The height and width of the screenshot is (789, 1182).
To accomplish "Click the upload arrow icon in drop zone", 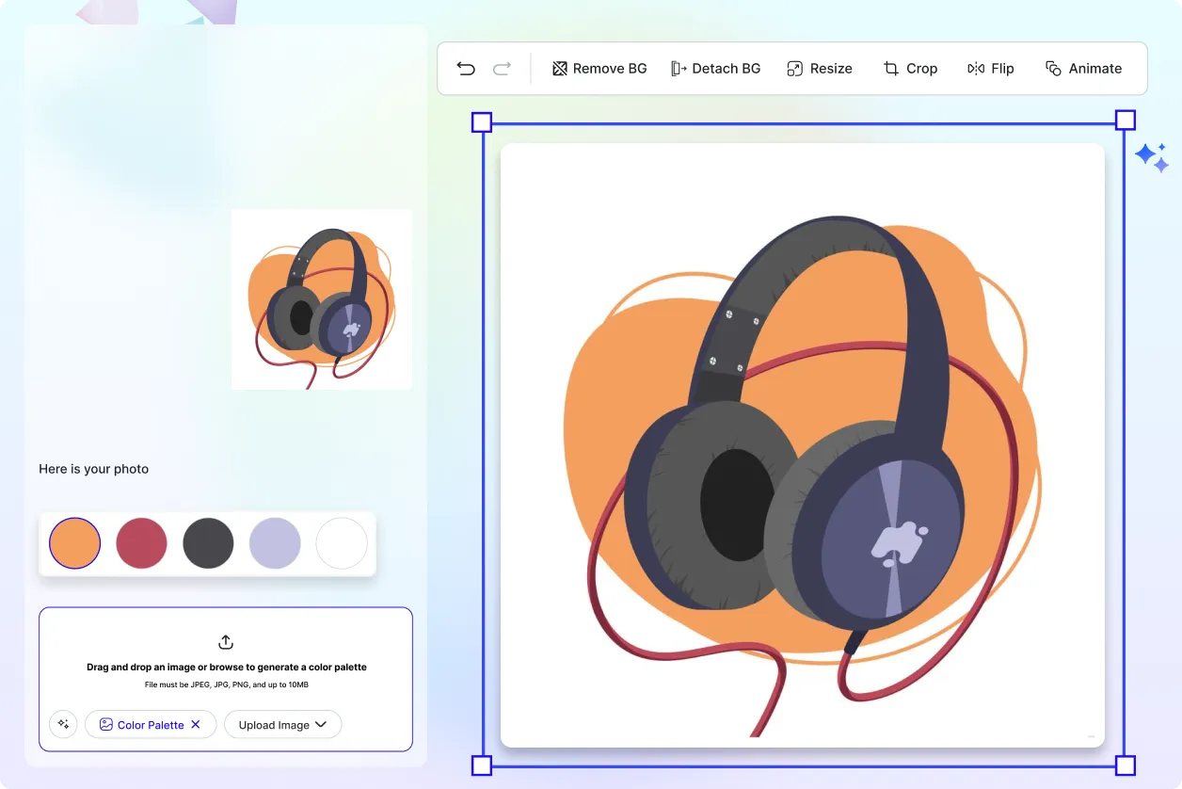I will [x=226, y=642].
